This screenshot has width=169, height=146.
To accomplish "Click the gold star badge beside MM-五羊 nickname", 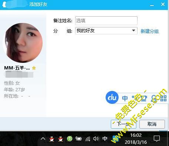I will click(34, 68).
